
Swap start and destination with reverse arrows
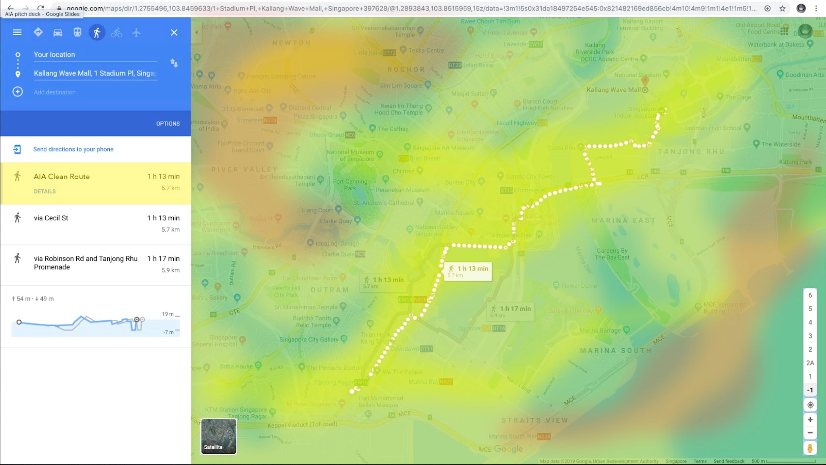(174, 63)
